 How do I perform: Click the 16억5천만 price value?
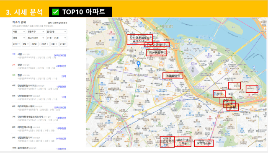coord(61,87)
